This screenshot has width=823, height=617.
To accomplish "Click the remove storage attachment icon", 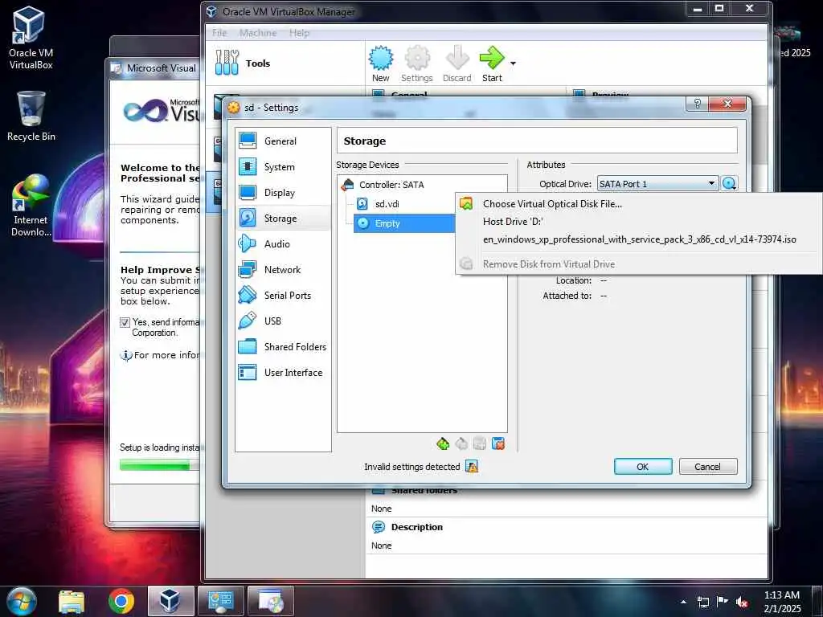I will click(498, 443).
